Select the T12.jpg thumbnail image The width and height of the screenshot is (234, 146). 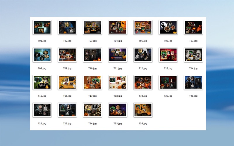tap(143, 55)
